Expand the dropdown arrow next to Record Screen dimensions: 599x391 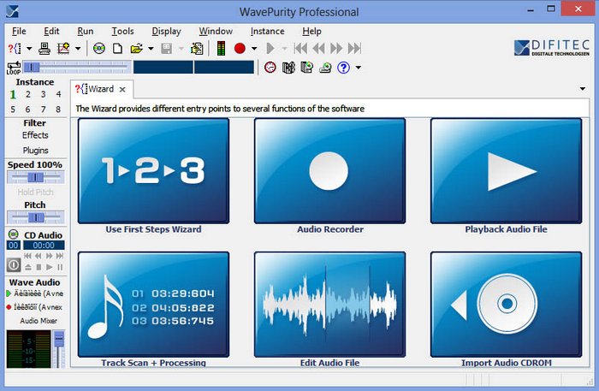[x=254, y=49]
